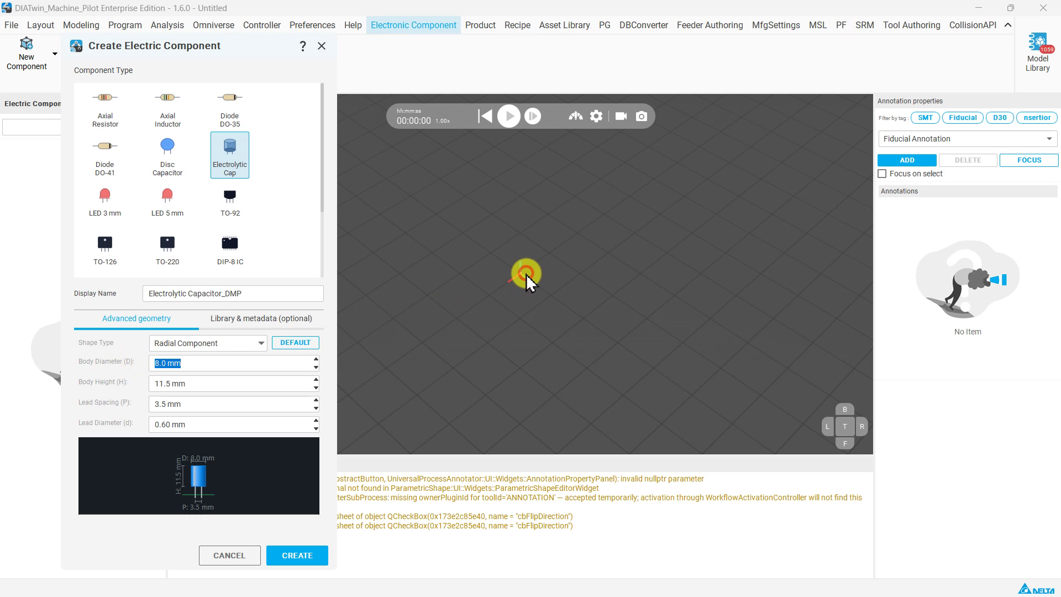Choose the Diode DO-35 component type
Viewport: 1061px width, 597px height.
[x=230, y=109]
